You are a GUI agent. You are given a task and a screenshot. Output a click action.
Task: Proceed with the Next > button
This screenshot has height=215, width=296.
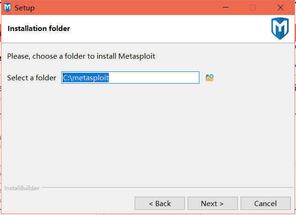point(213,203)
